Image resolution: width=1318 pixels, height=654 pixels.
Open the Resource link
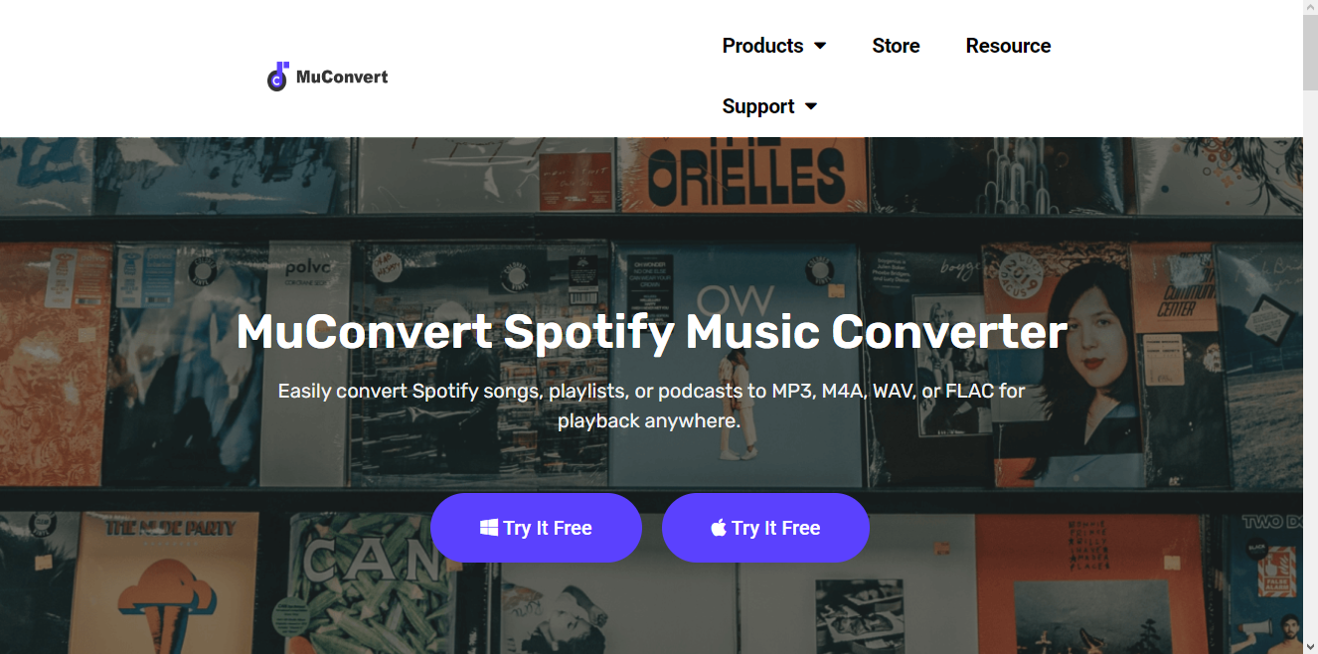point(1008,46)
